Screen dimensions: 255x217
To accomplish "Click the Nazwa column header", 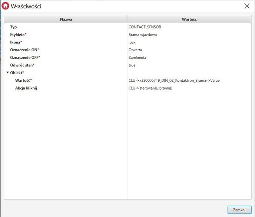I will (66, 19).
